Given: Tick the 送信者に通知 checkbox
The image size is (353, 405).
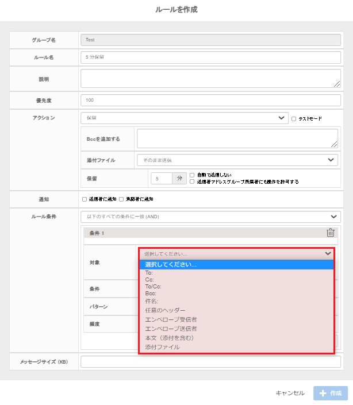Looking at the screenshot, I should (x=85, y=199).
